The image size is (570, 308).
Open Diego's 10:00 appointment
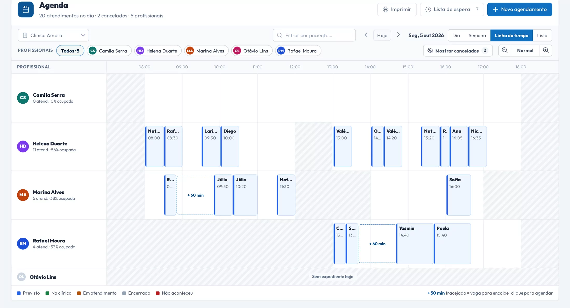(x=230, y=147)
